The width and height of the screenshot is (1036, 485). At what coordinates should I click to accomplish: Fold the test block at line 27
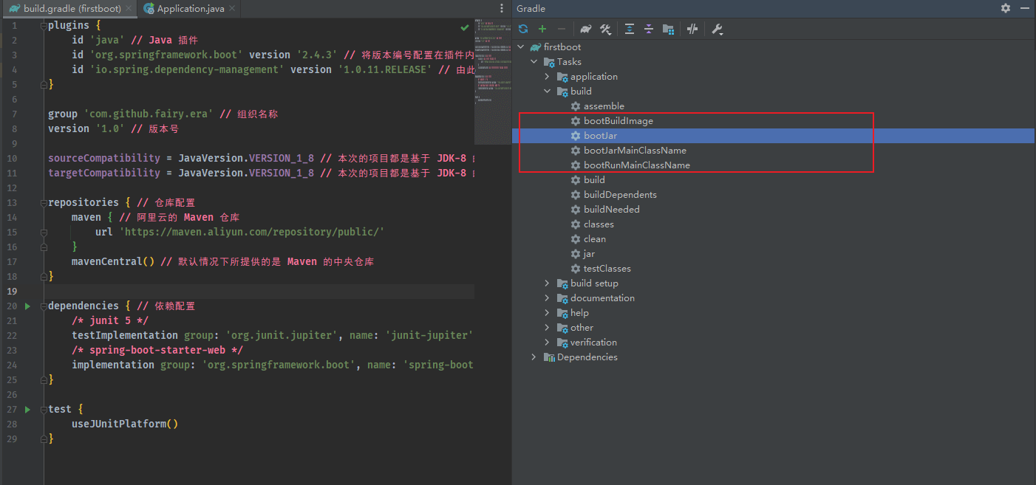tap(44, 409)
